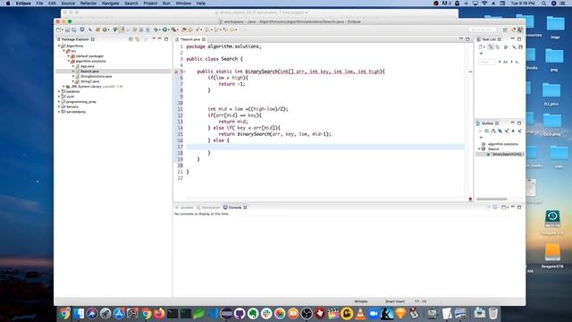572x322 pixels.
Task: Open the Window menu
Action: (x=183, y=4)
